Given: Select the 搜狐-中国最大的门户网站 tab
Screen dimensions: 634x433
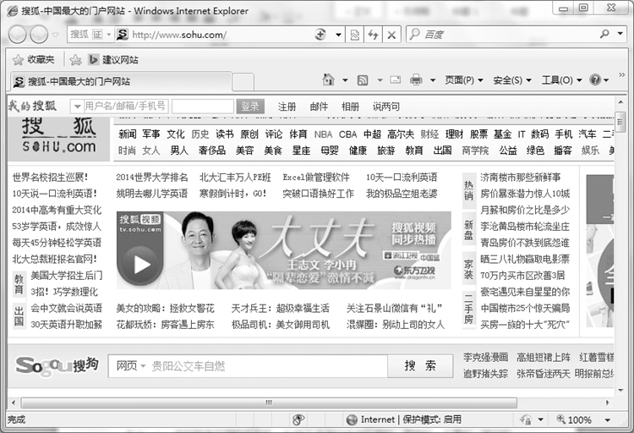Looking at the screenshot, I should 121,81.
